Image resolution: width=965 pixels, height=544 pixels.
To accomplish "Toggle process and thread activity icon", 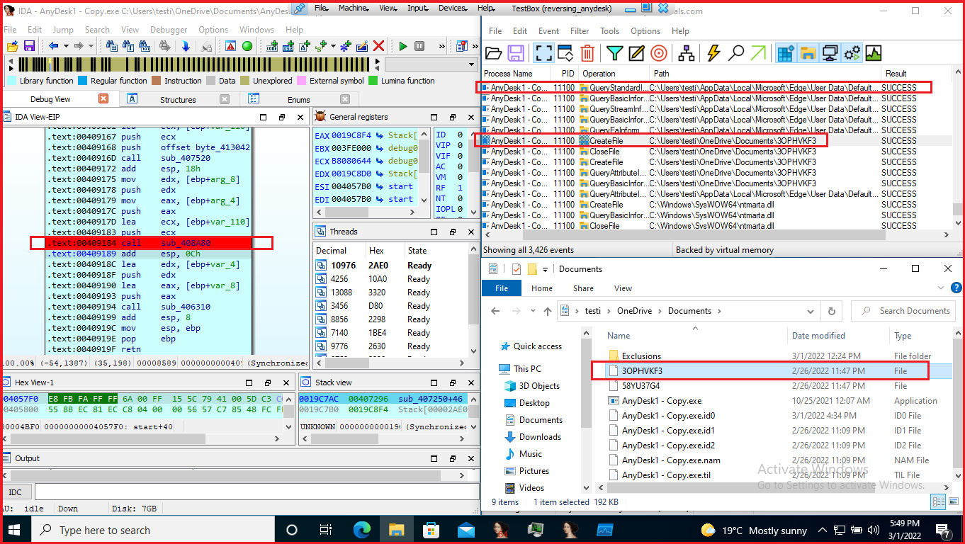I will point(852,53).
